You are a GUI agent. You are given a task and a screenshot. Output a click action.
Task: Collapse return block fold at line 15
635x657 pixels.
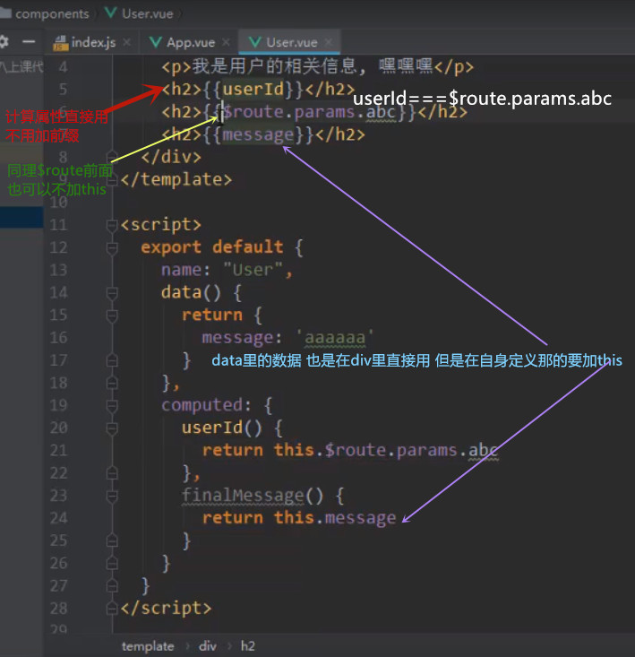[112, 316]
